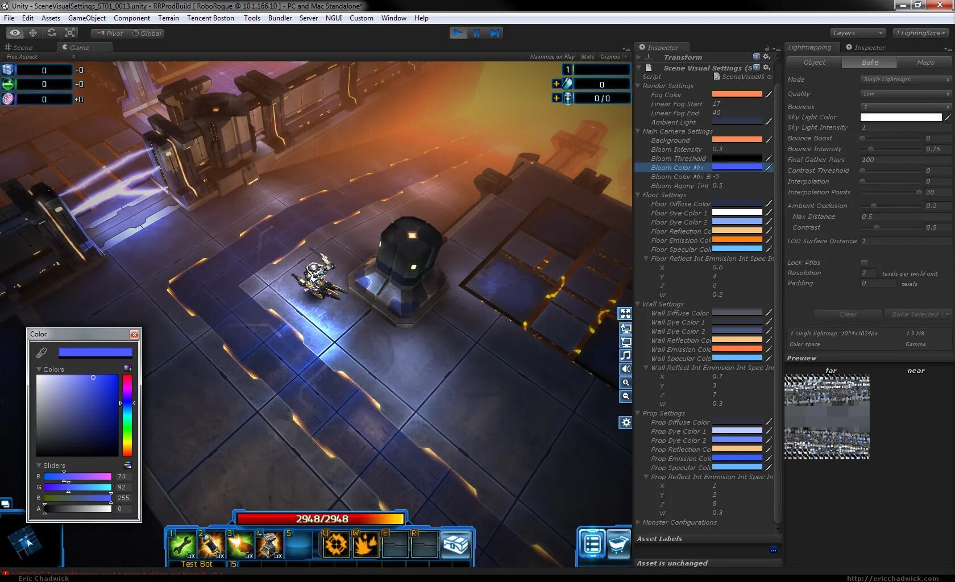Toggle the Lock Atlas checkbox

click(x=864, y=263)
